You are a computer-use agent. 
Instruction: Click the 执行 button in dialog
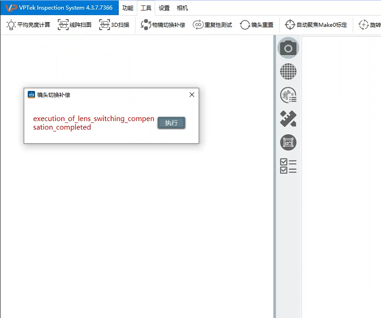[x=171, y=123]
